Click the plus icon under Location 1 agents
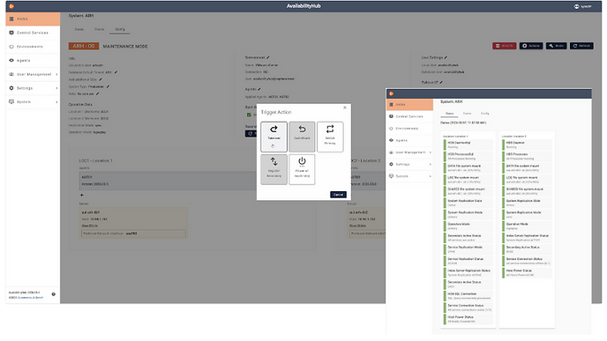The width and height of the screenshot is (607, 341). (x=82, y=195)
